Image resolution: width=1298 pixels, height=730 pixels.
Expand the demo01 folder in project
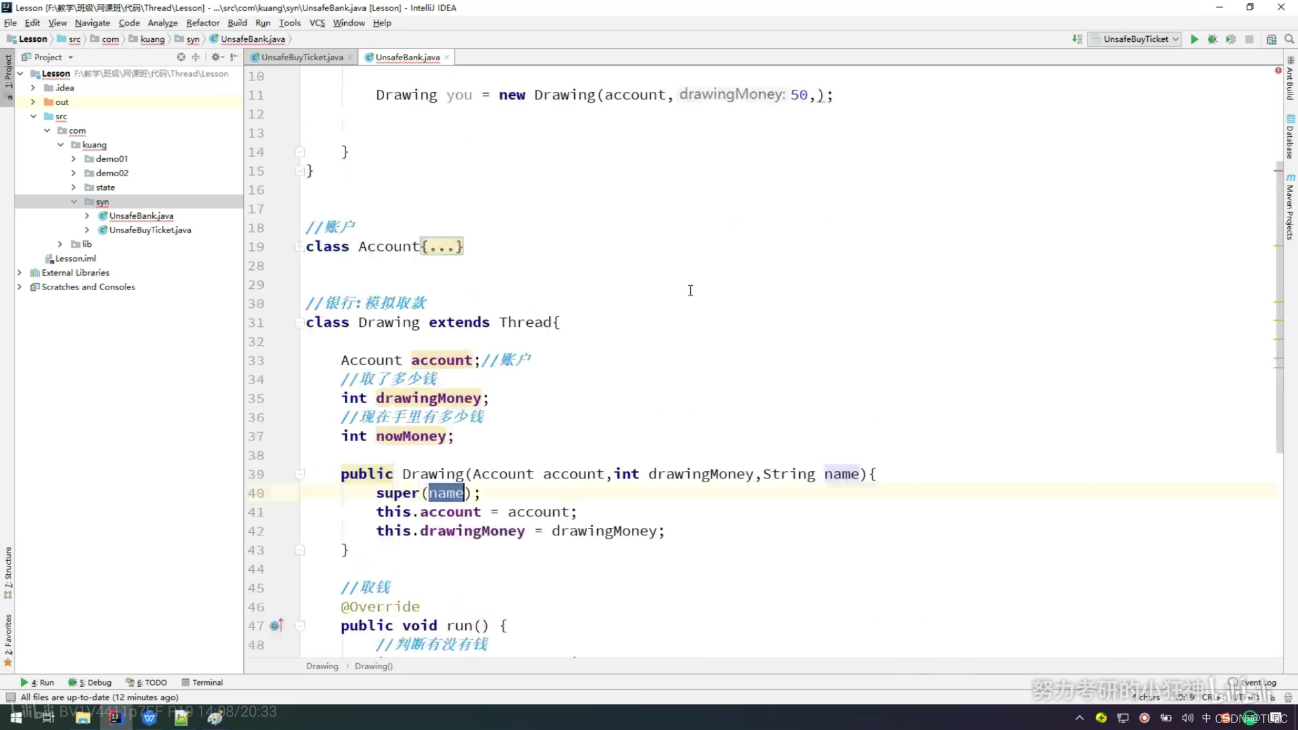click(x=74, y=158)
